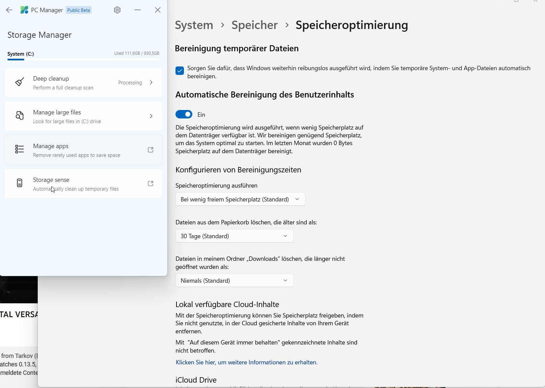Uncheck the temporary files cleanup checkbox
The width and height of the screenshot is (545, 388).
tap(180, 71)
